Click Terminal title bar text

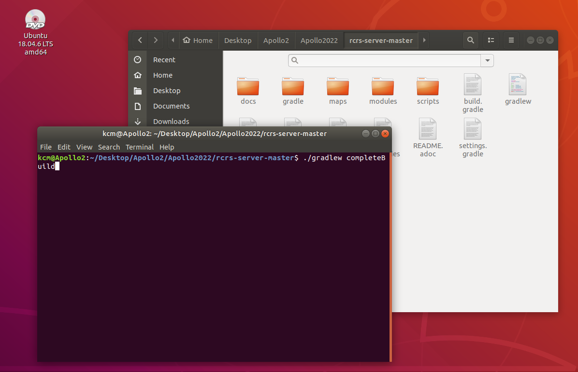tap(215, 134)
